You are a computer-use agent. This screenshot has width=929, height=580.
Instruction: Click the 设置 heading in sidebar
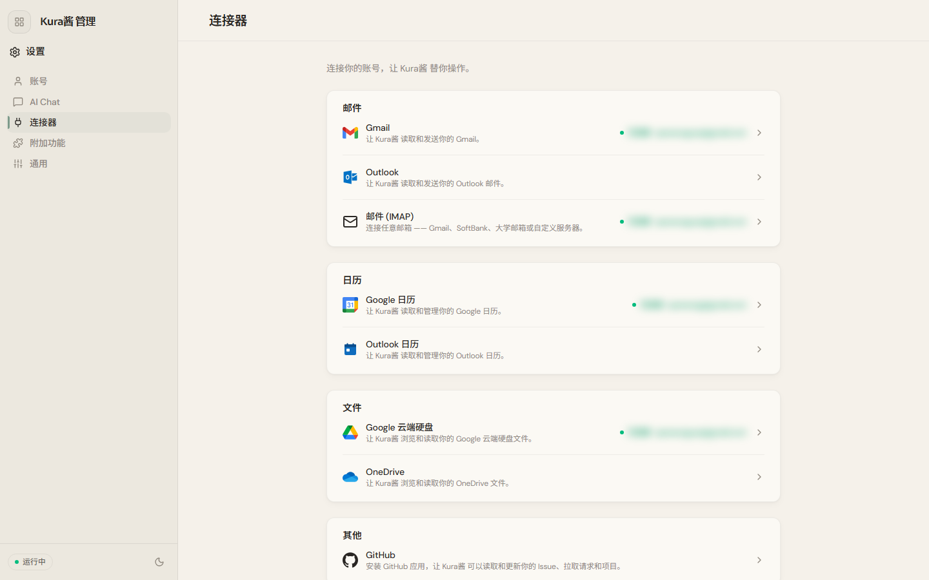pos(35,52)
